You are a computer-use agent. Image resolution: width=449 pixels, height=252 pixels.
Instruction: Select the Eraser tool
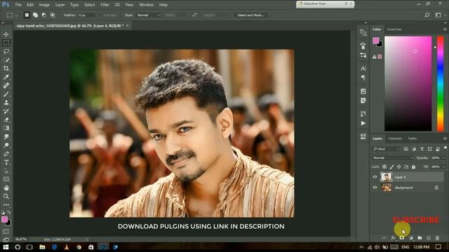coord(6,120)
